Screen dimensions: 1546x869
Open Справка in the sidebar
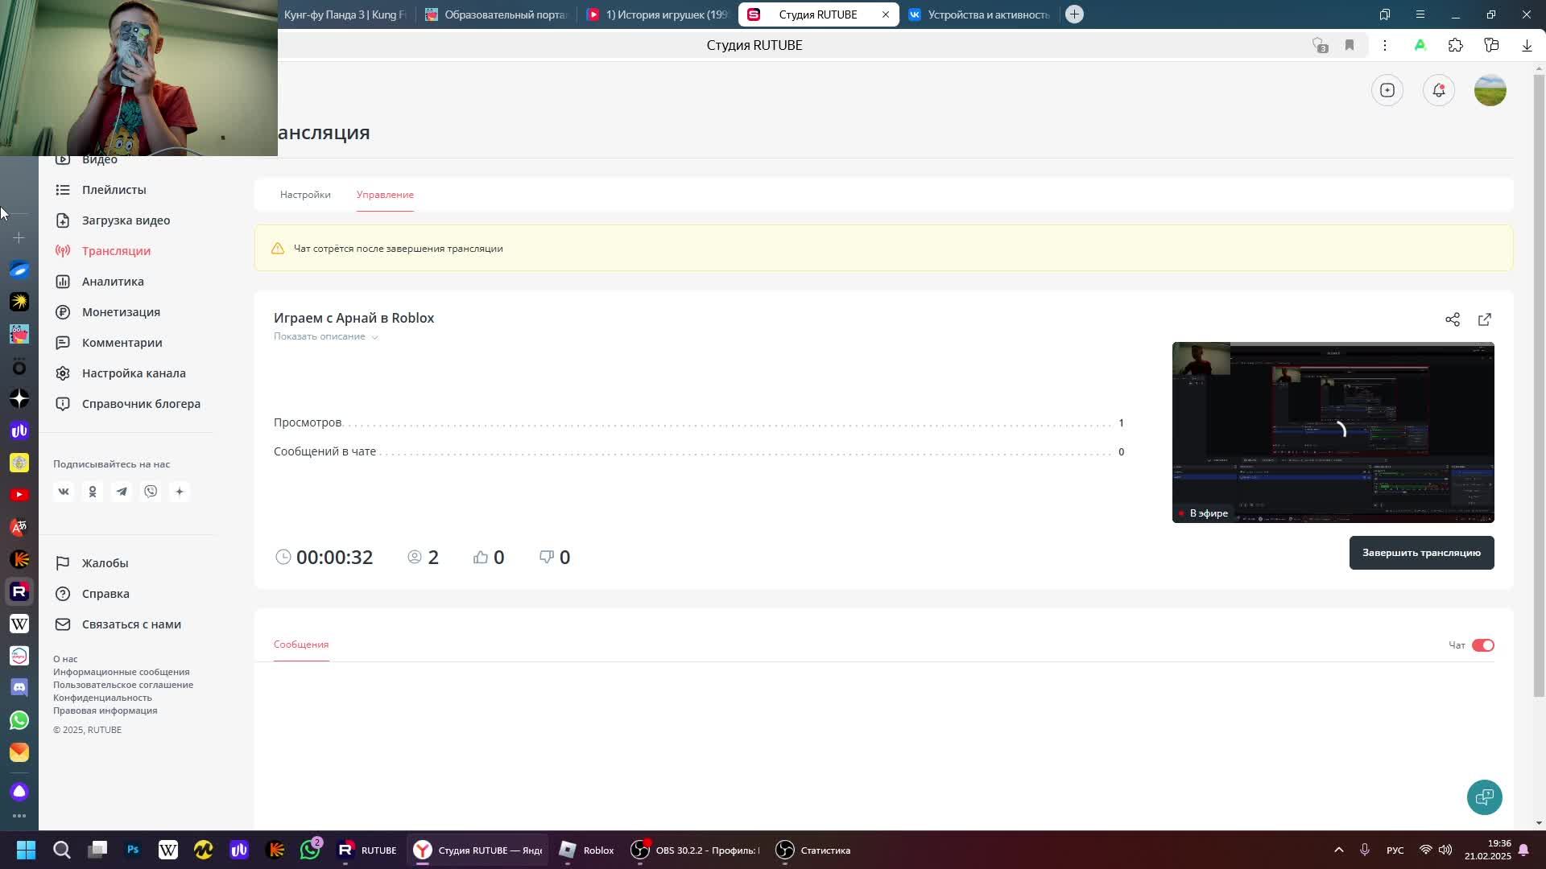pyautogui.click(x=105, y=594)
